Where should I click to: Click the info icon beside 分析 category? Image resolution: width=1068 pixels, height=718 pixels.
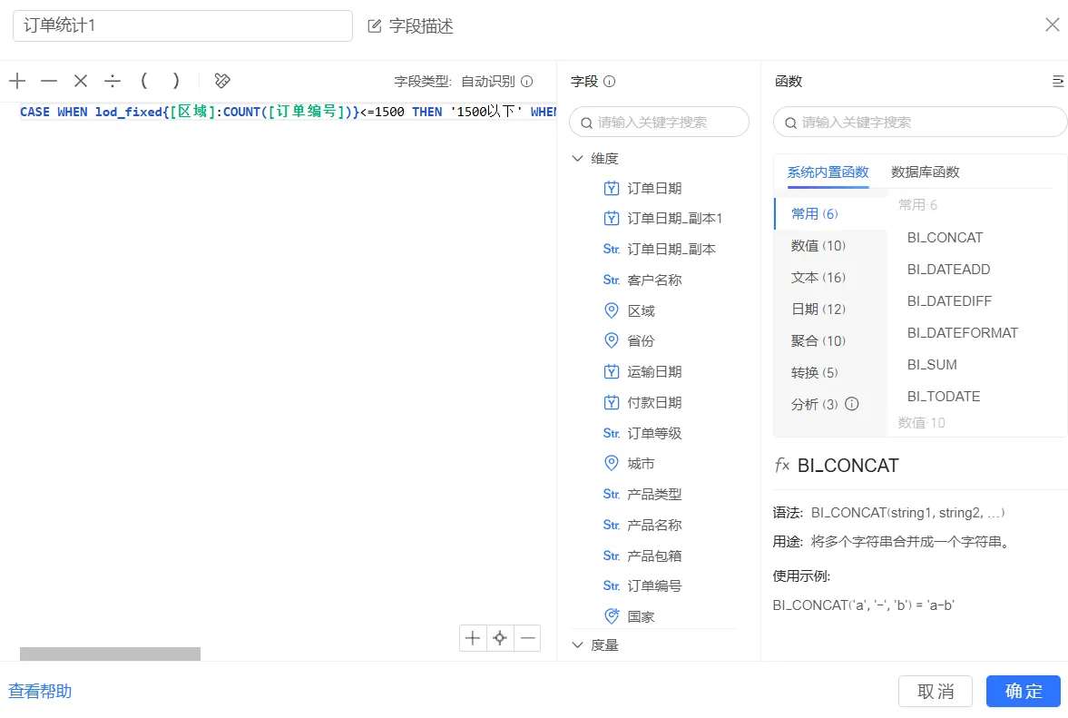tap(852, 404)
